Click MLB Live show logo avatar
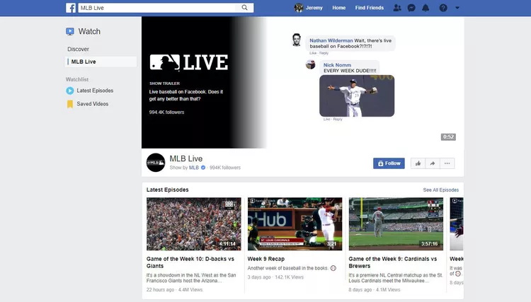531x302 pixels. [156, 163]
